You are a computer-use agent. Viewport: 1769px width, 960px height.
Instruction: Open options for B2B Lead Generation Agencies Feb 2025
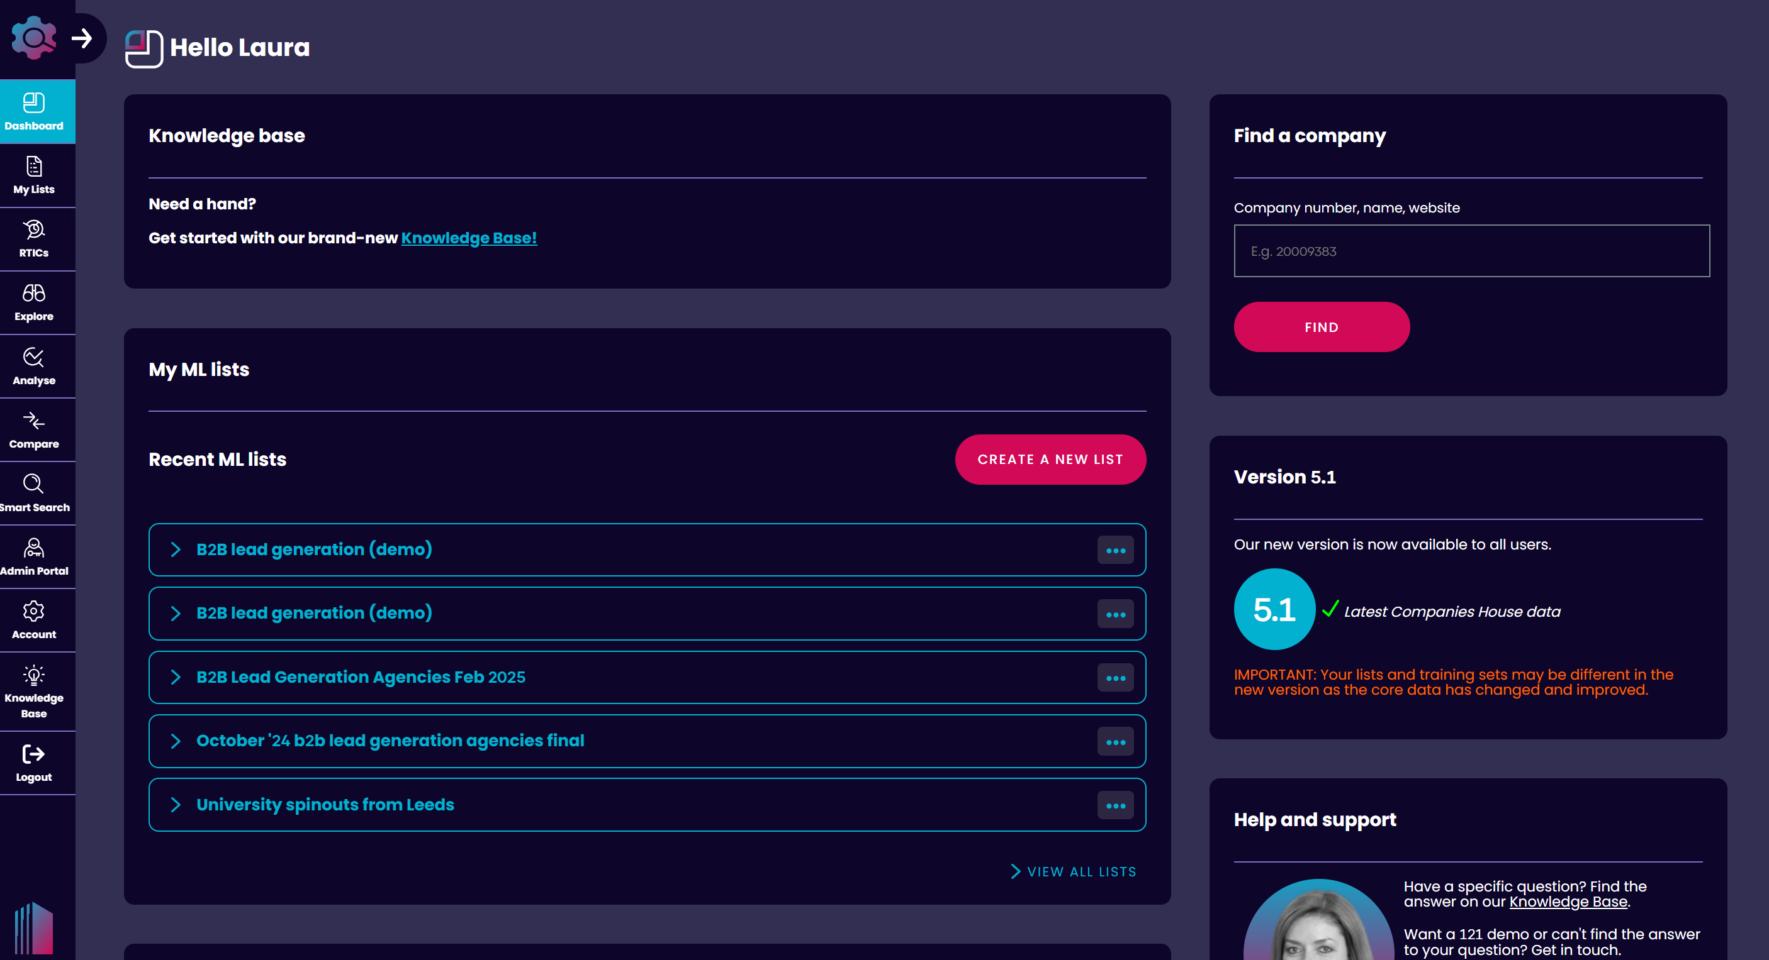1115,678
